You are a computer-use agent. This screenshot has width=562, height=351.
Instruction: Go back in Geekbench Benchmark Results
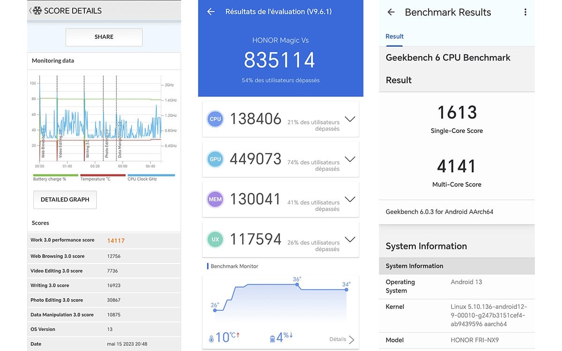click(391, 12)
